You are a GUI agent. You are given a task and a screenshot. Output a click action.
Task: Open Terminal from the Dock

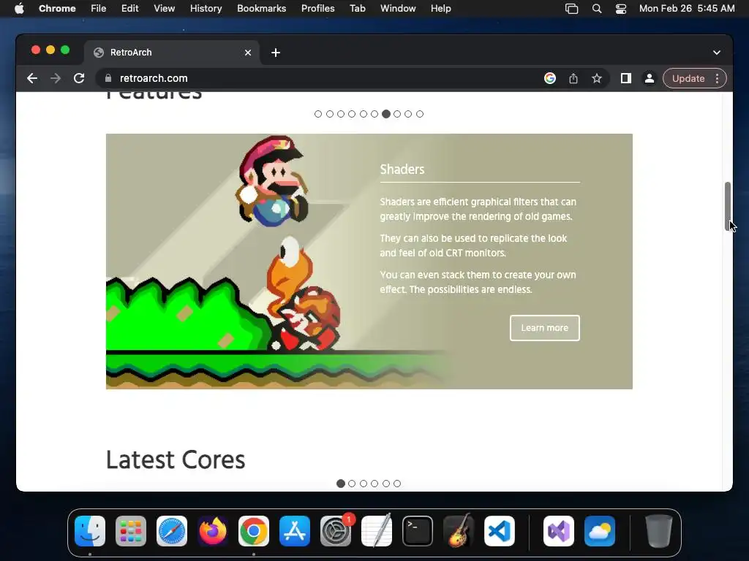tap(418, 531)
